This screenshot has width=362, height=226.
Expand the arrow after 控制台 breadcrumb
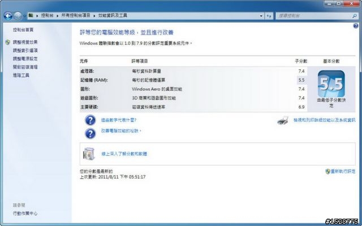tap(57, 16)
